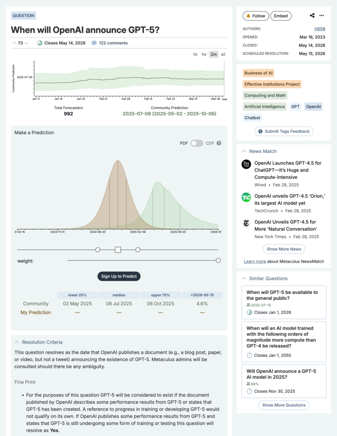Click the TechCrunch logo icon

(x=246, y=197)
